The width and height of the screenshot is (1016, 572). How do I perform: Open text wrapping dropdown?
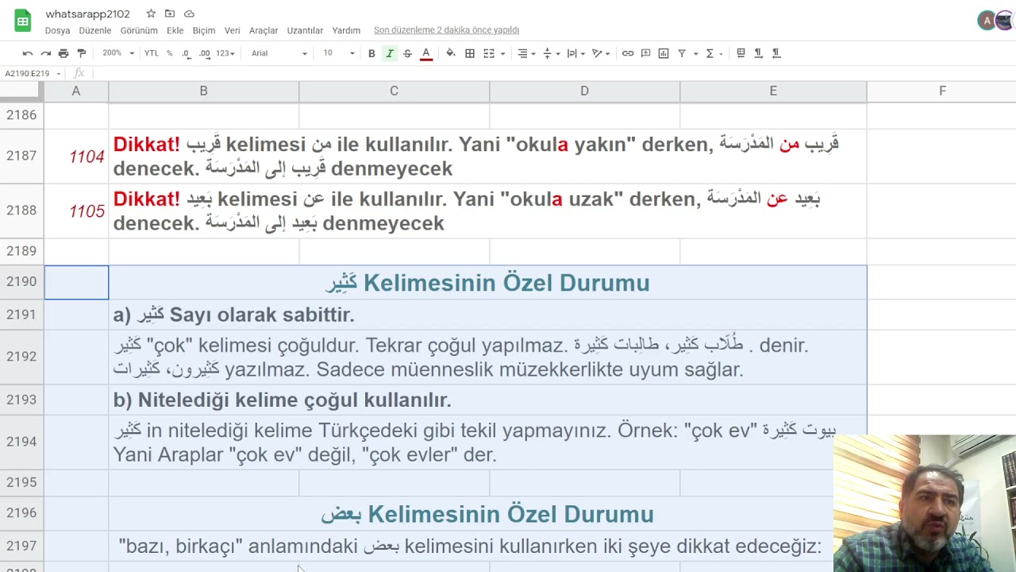(x=576, y=53)
